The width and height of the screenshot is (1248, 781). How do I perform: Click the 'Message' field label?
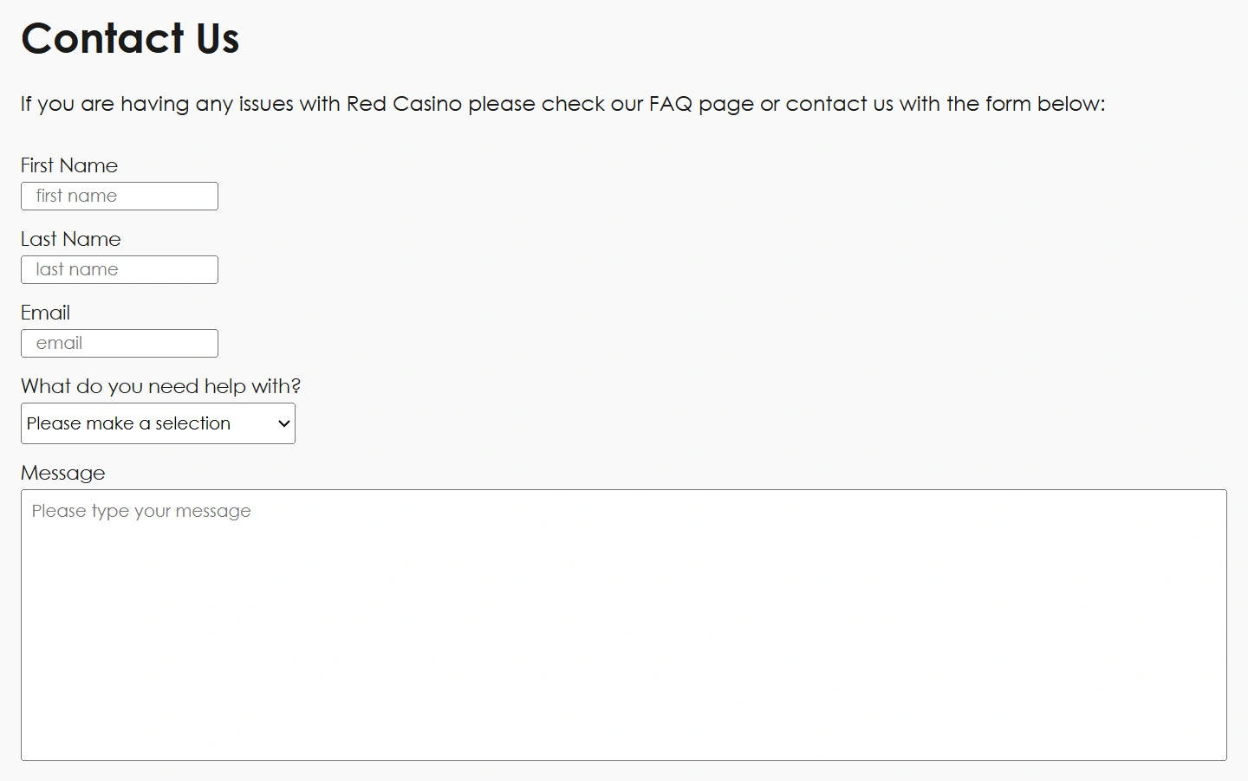pyautogui.click(x=62, y=473)
